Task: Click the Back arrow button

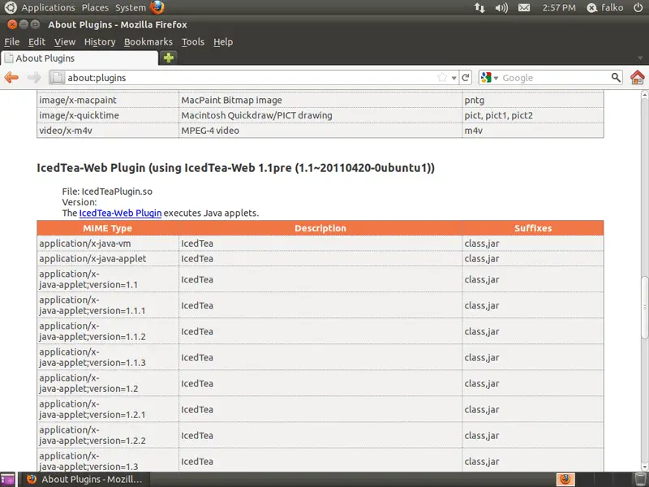Action: (11, 77)
